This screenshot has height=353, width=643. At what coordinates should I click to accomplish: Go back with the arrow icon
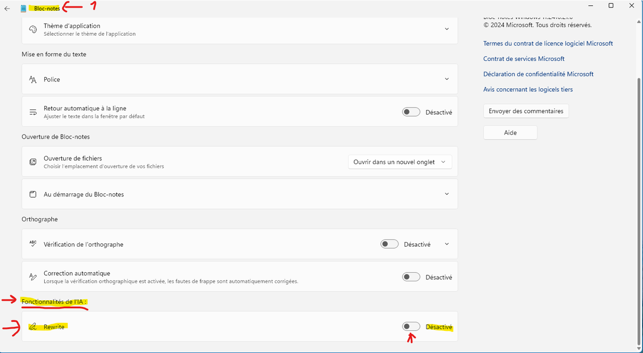[x=7, y=9]
